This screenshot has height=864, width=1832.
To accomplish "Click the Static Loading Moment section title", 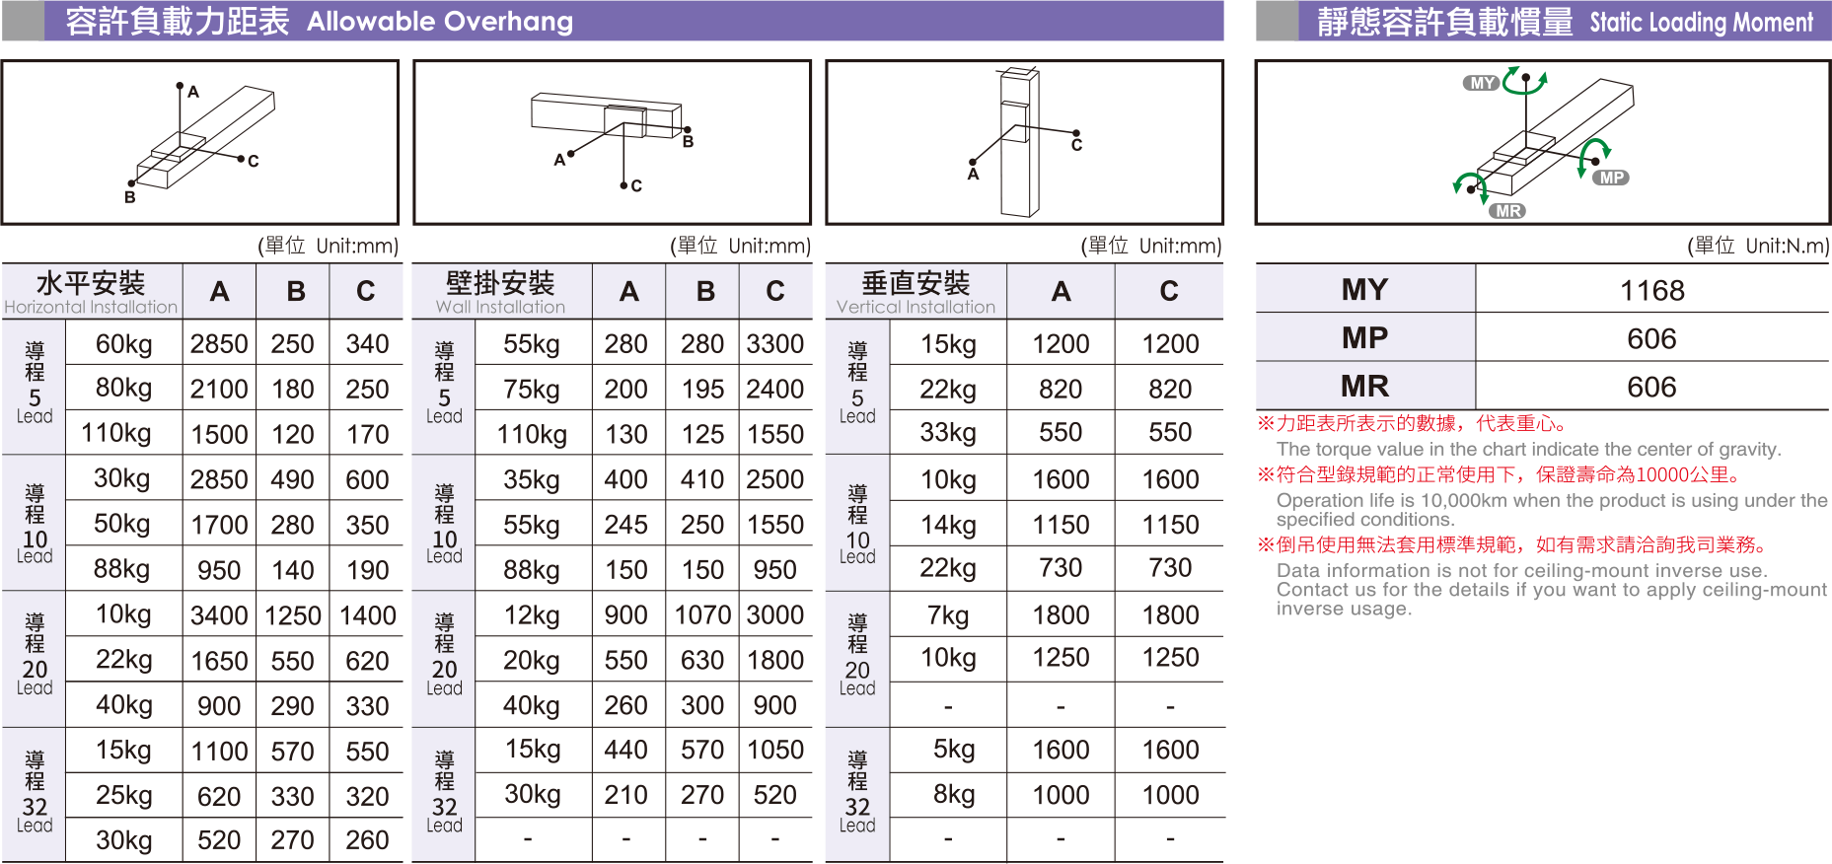I will 1565,21.
